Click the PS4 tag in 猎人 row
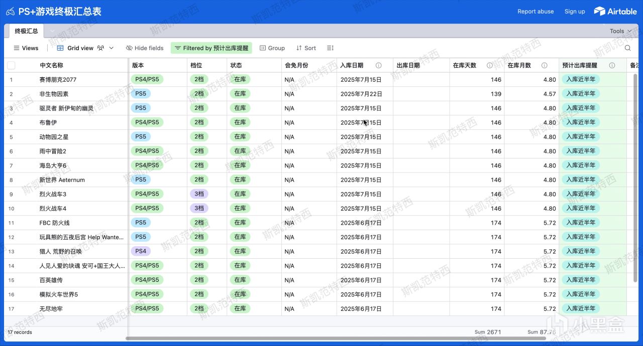This screenshot has width=643, height=346. click(x=141, y=251)
